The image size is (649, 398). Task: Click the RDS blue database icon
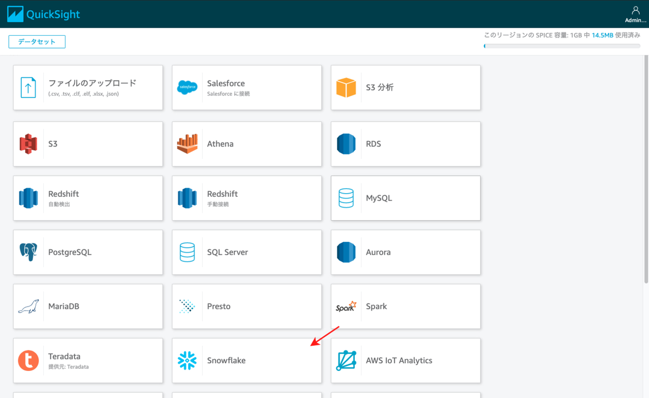click(346, 144)
